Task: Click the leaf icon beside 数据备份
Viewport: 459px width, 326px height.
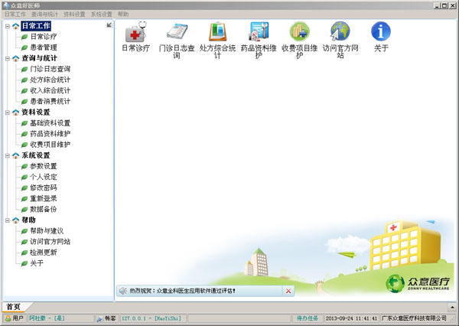Action: point(24,210)
